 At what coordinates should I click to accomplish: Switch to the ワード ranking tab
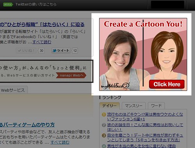pos(156,106)
